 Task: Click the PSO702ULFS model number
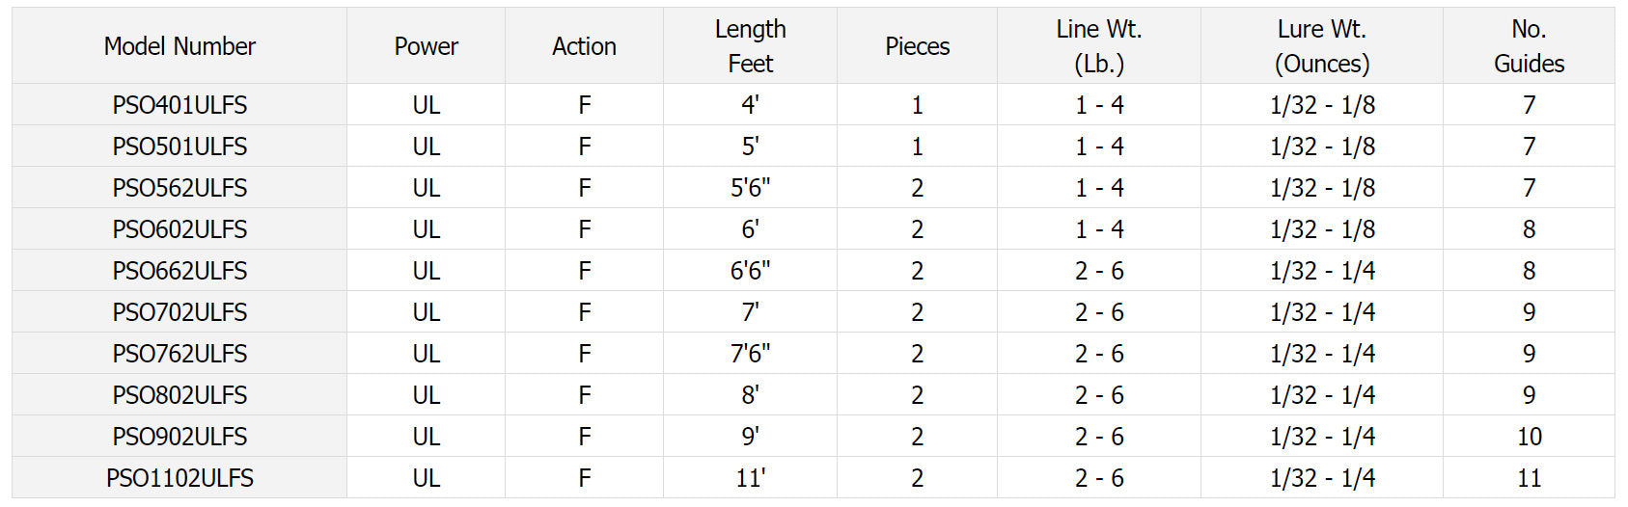point(179,312)
